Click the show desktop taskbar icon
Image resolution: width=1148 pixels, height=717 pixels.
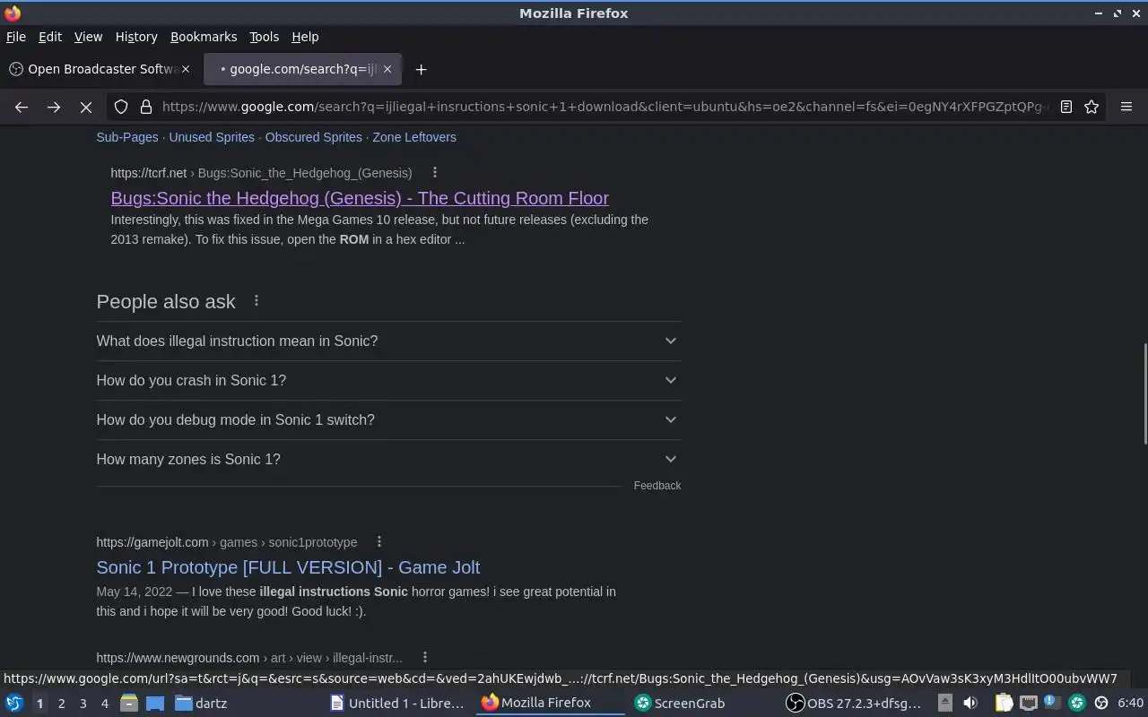click(154, 703)
